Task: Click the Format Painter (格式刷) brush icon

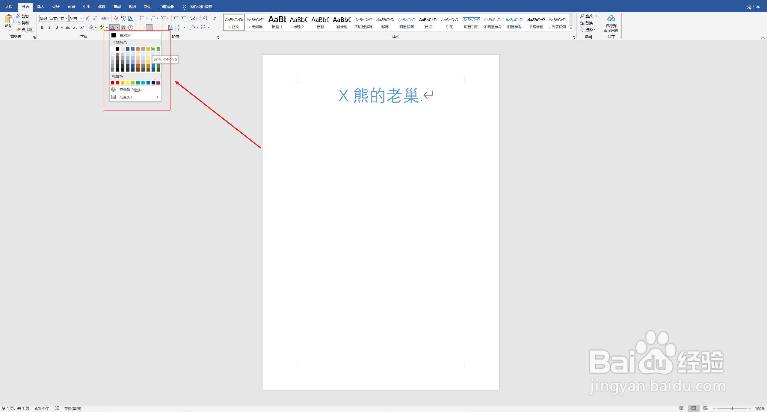Action: click(x=19, y=30)
